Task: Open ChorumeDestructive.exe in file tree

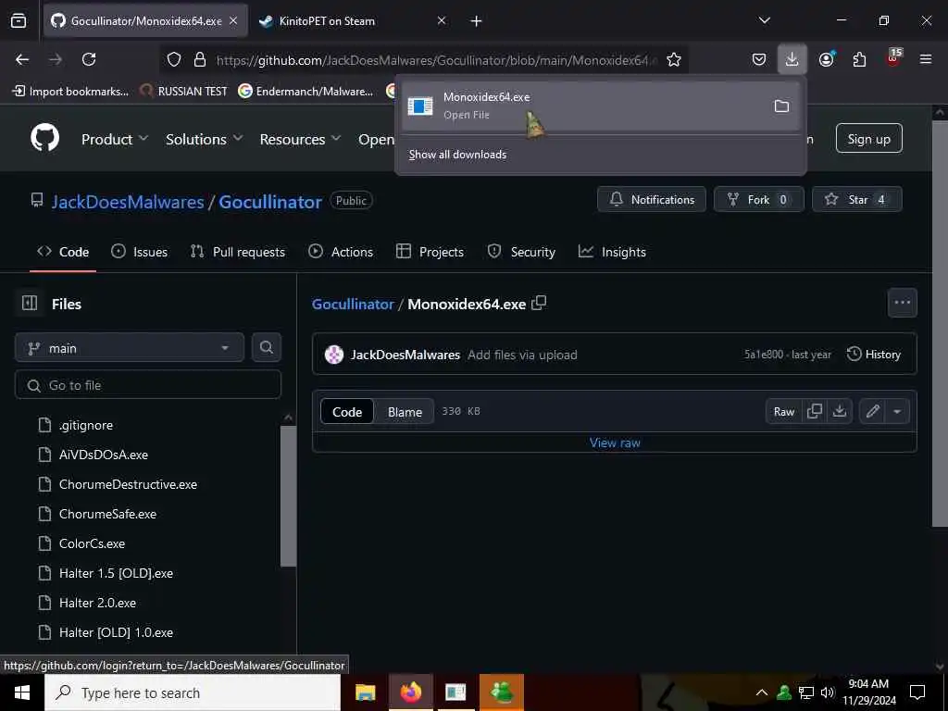Action: [128, 484]
